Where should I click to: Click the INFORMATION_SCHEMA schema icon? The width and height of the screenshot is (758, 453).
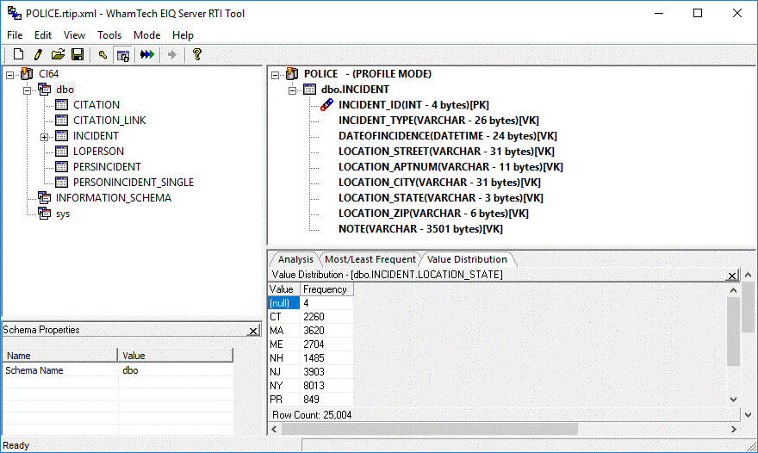(45, 198)
